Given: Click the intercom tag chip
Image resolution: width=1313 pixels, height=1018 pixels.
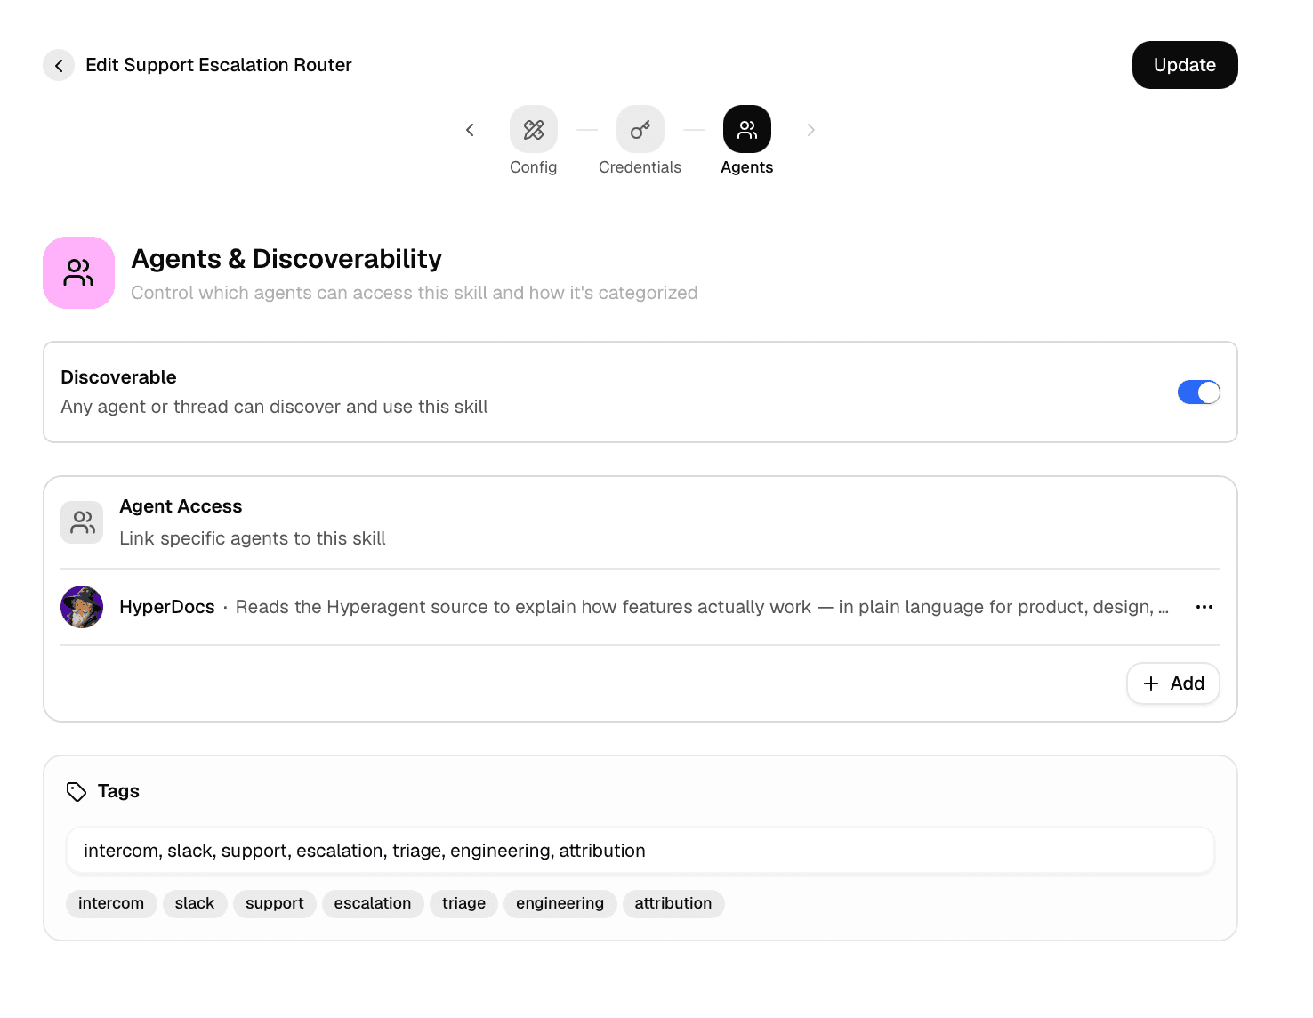Looking at the screenshot, I should (x=111, y=903).
